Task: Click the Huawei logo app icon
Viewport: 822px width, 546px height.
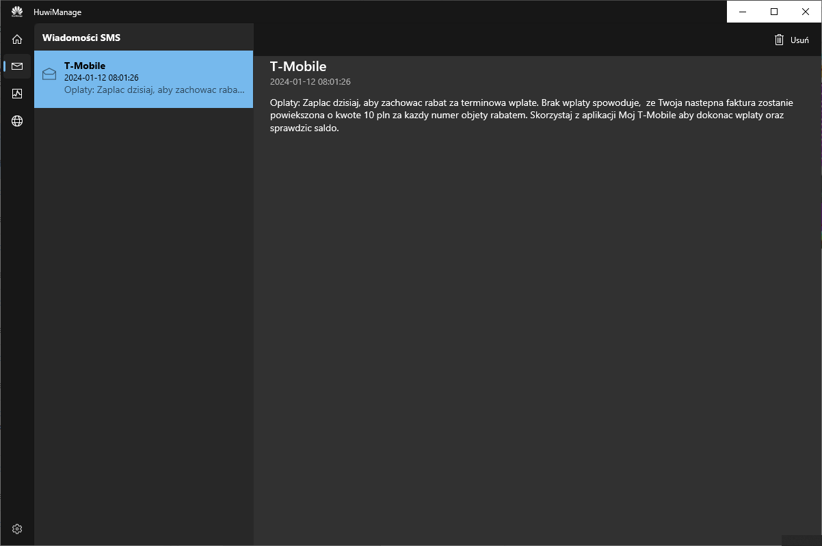Action: tap(17, 12)
